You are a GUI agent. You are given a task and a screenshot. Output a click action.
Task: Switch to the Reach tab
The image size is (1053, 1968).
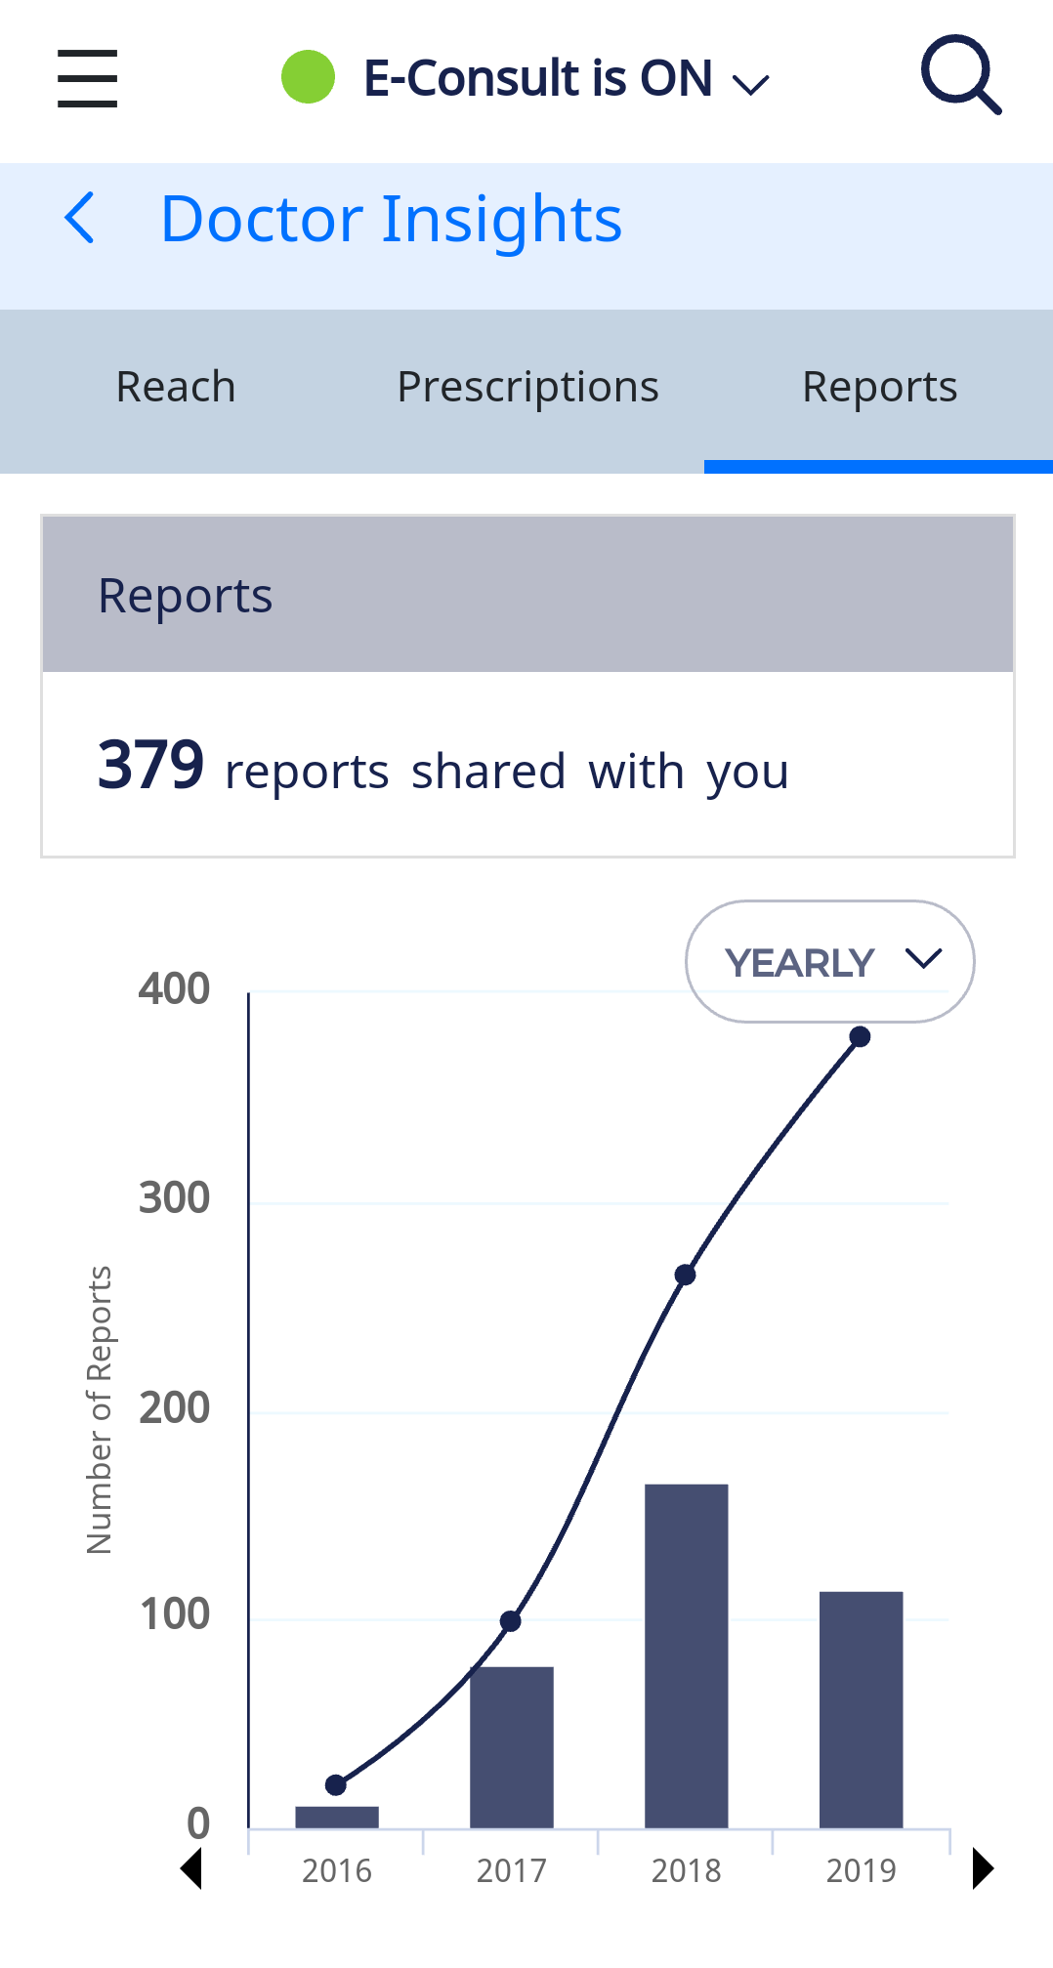(x=176, y=388)
